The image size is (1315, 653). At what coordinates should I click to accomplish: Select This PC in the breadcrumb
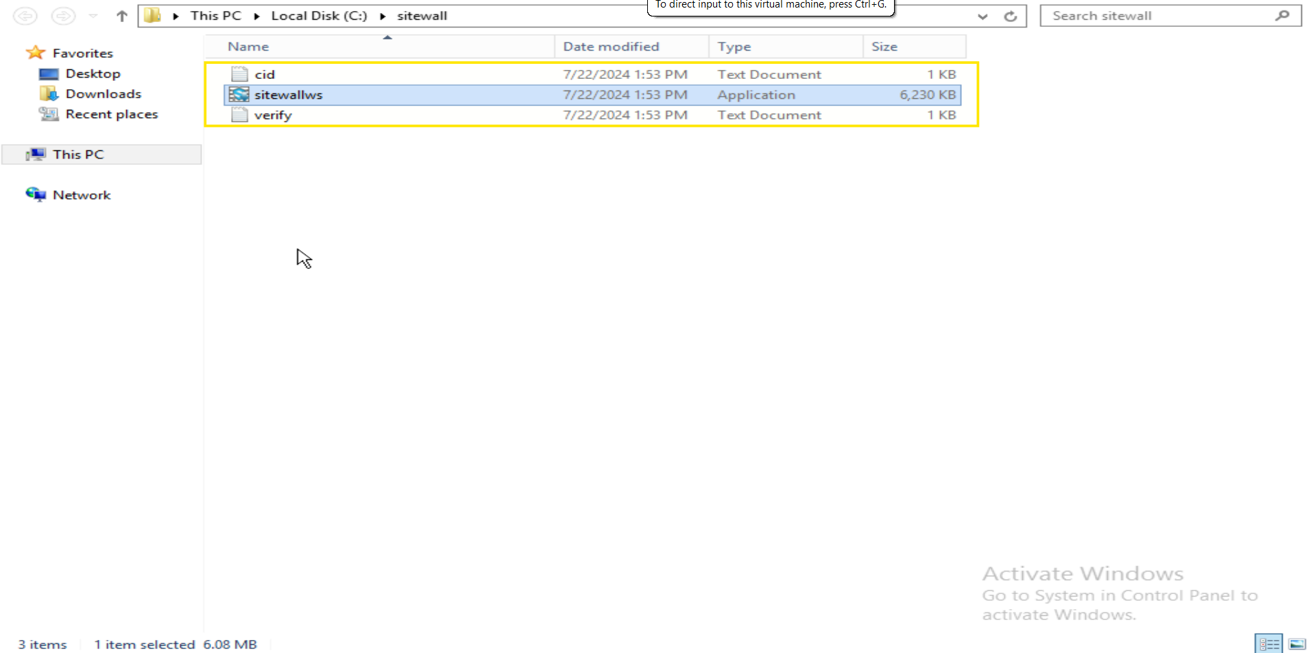coord(216,16)
